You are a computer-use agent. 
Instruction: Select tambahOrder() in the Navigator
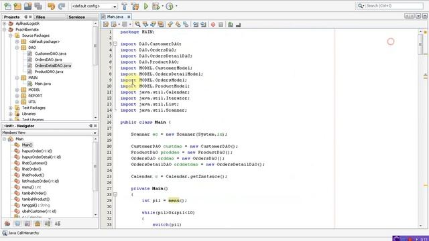coord(34,193)
